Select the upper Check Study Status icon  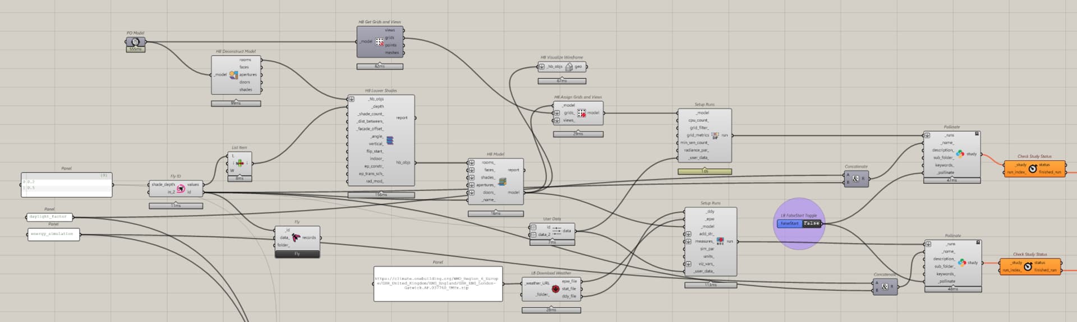click(1033, 169)
